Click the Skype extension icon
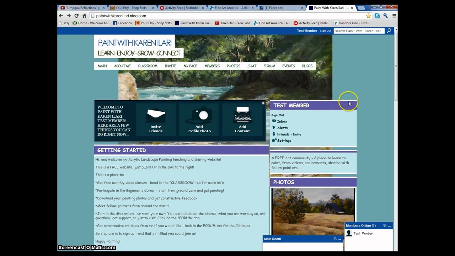 [x=377, y=16]
